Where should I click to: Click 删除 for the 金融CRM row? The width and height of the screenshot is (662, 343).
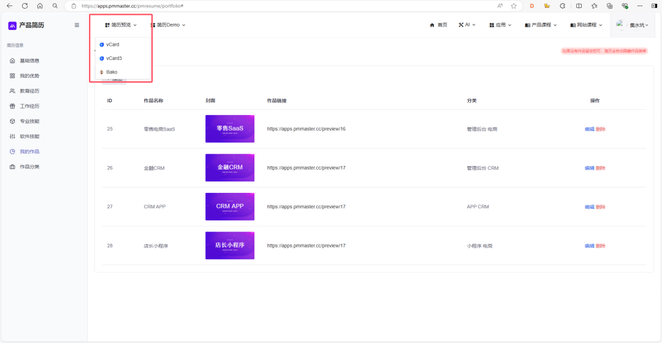pos(600,168)
